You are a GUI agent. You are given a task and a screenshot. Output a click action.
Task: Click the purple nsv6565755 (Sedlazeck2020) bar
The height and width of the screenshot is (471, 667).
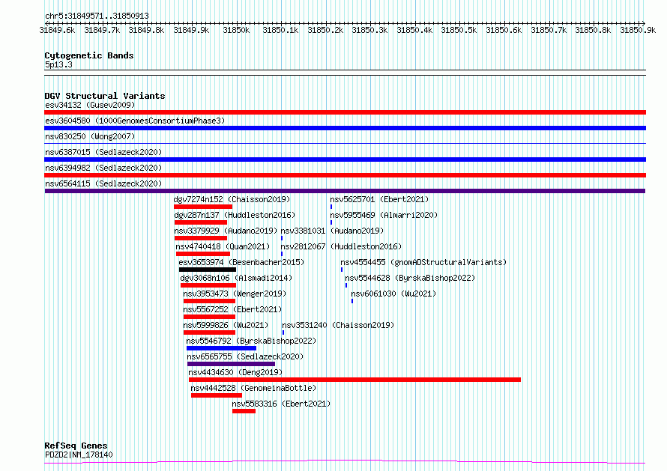[231, 364]
